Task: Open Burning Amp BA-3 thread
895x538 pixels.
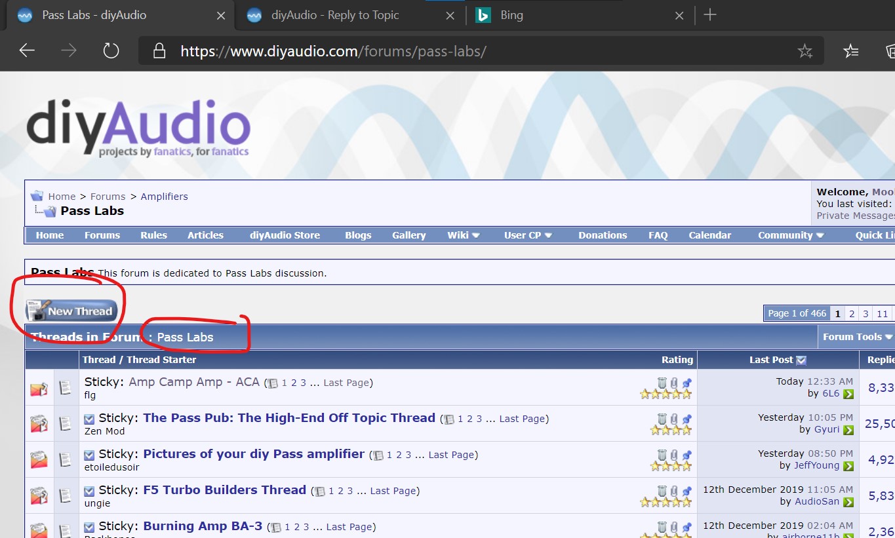Action: [203, 526]
